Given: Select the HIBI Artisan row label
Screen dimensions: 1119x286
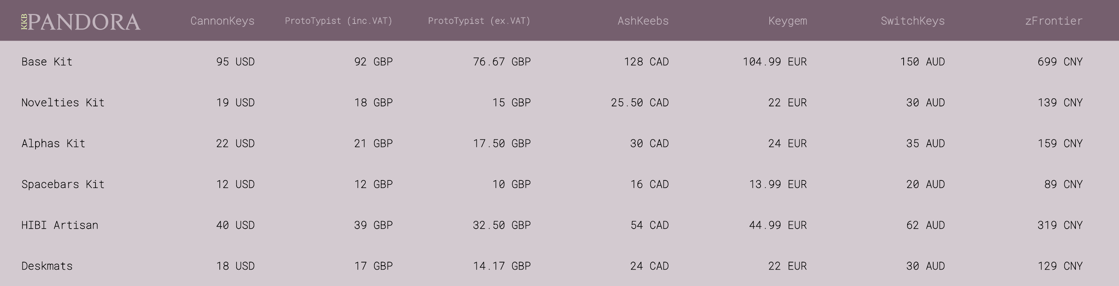Looking at the screenshot, I should point(60,225).
